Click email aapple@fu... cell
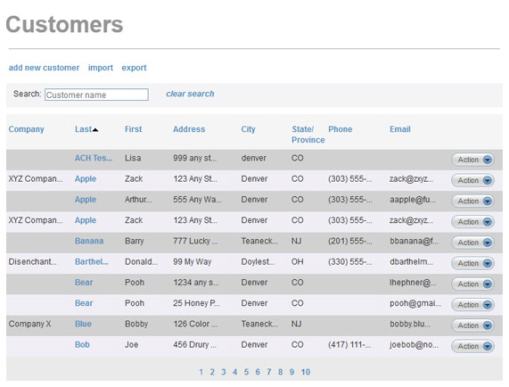This screenshot has height=387, width=509. coord(413,200)
